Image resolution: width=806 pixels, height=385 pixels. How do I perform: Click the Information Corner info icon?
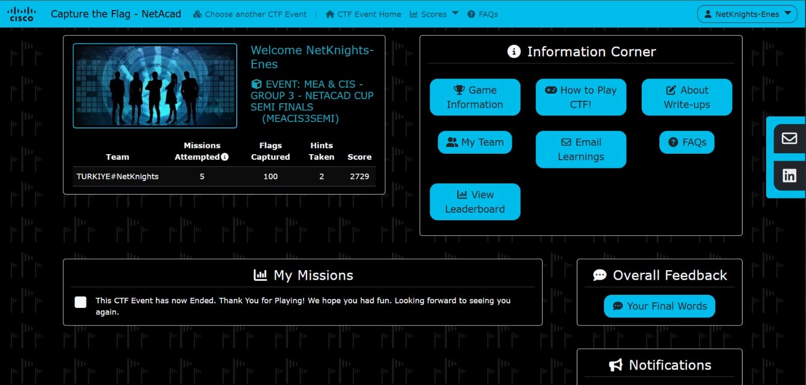tap(514, 51)
